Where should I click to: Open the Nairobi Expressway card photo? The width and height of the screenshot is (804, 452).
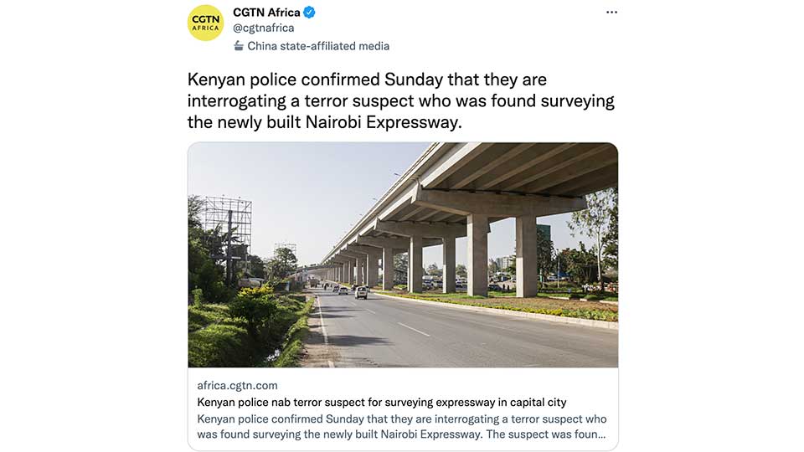pyautogui.click(x=403, y=255)
